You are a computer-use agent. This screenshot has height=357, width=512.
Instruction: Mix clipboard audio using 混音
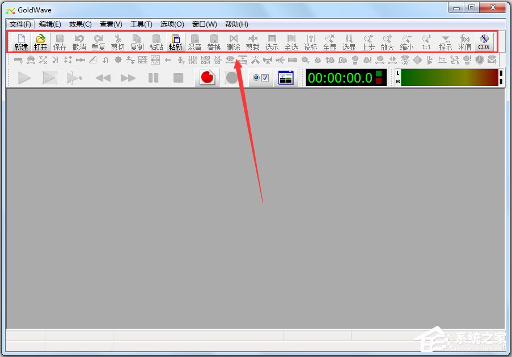point(194,42)
